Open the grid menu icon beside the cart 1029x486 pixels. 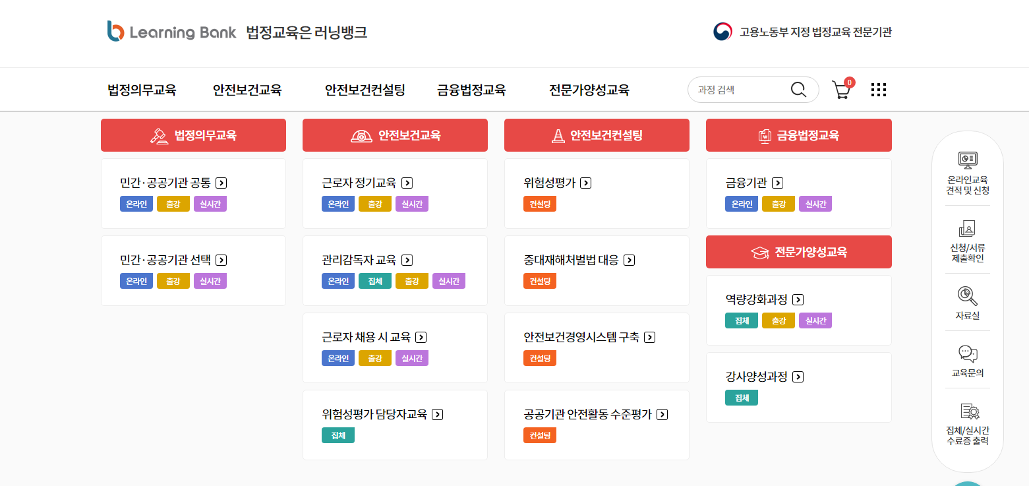[879, 89]
